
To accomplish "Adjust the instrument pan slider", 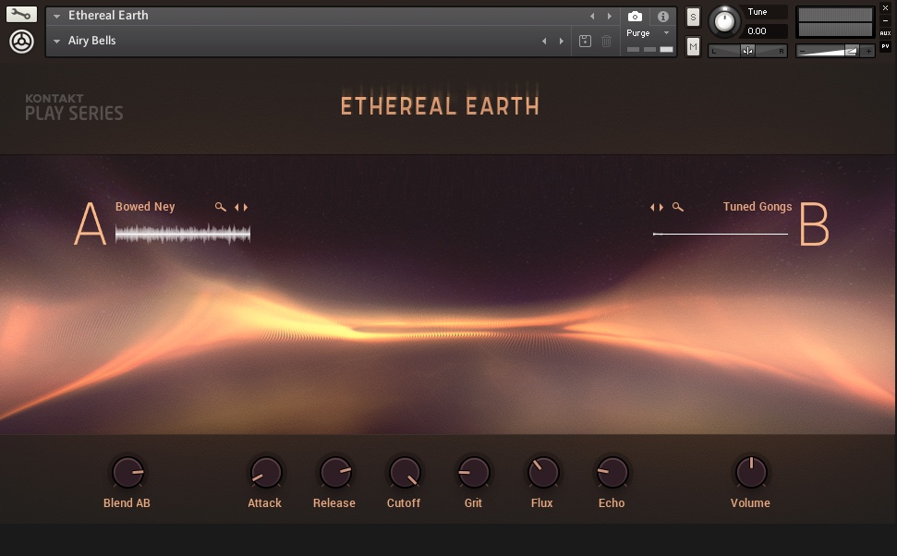I will [x=748, y=49].
